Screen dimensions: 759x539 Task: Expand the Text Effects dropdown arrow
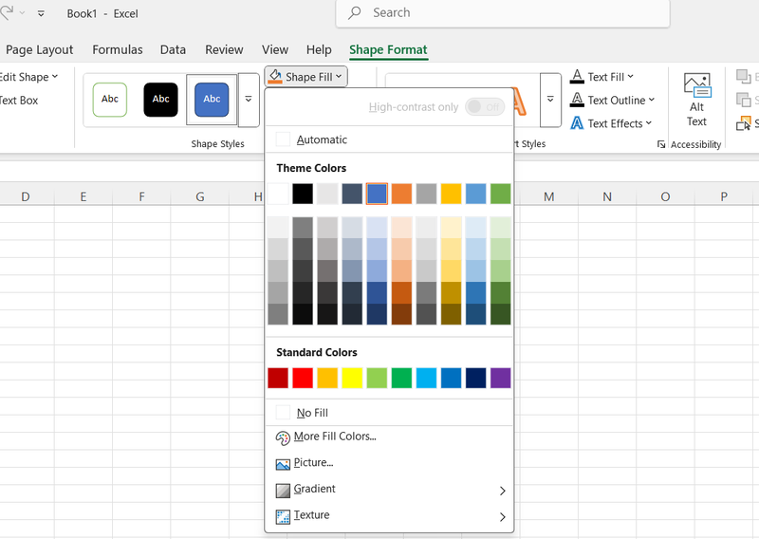point(649,123)
